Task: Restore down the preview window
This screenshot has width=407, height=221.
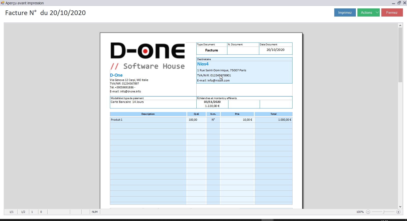Action: pyautogui.click(x=399, y=3)
